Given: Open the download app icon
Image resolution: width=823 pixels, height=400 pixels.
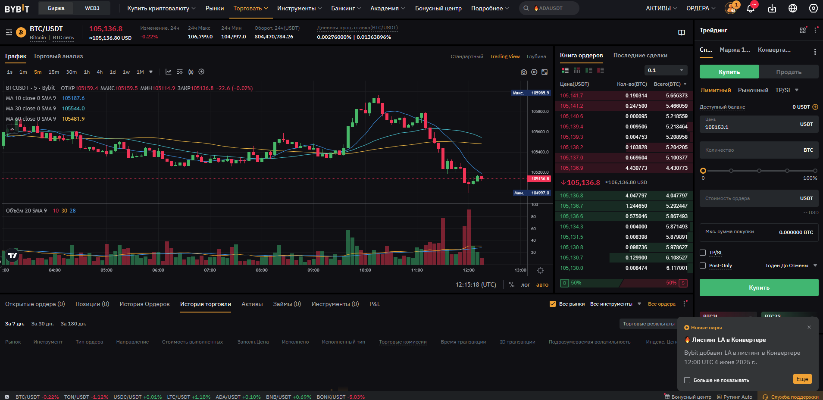Looking at the screenshot, I should click(x=772, y=8).
